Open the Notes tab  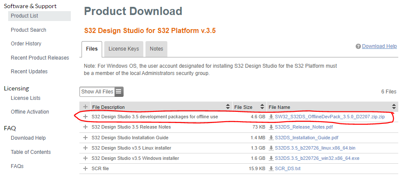156,49
